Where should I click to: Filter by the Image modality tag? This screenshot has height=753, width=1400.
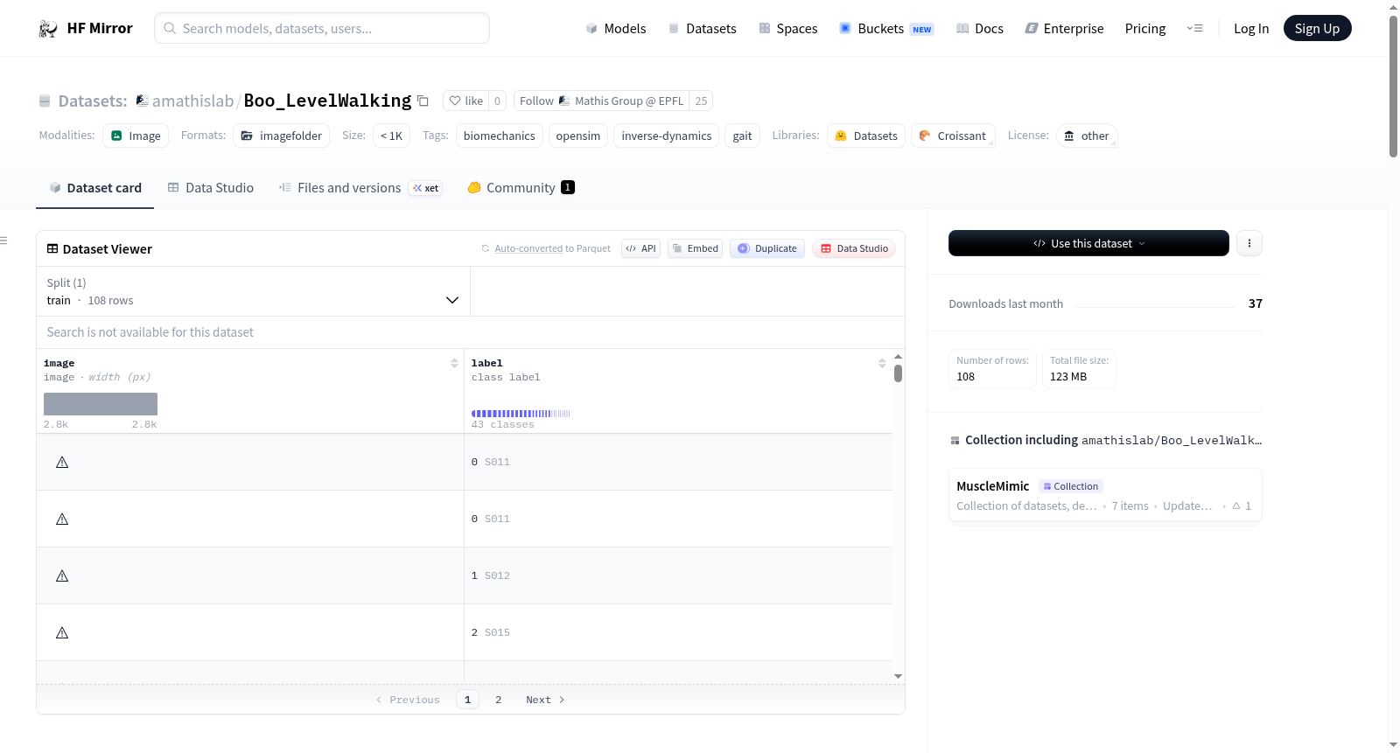(x=136, y=136)
